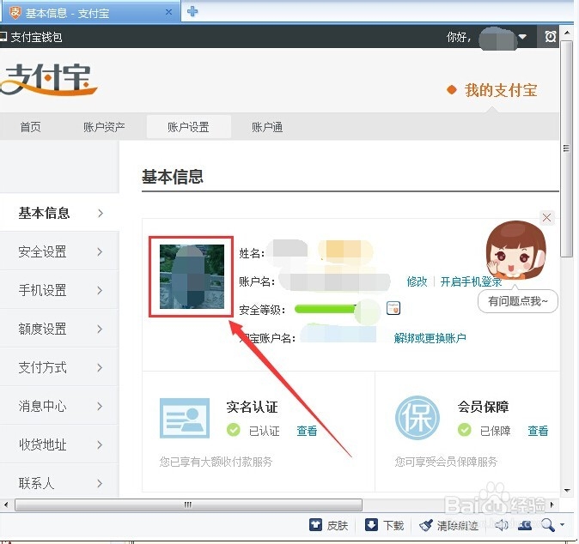
Task: Click the vertical scrollbar down arrow
Action: (x=566, y=491)
